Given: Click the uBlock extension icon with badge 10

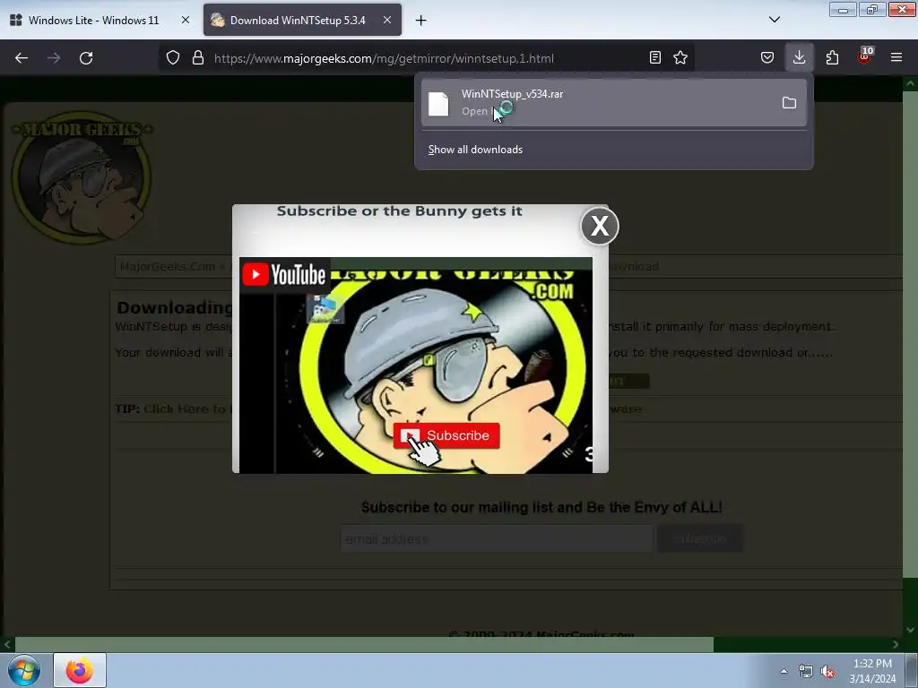Looking at the screenshot, I should point(865,56).
